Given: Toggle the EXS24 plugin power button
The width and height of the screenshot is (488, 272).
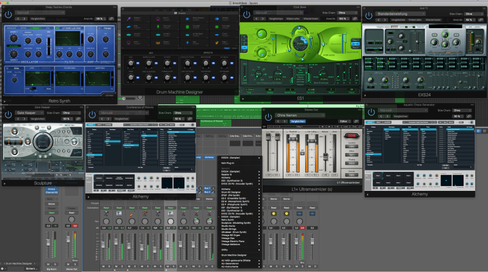Looking at the screenshot, I should [369, 15].
